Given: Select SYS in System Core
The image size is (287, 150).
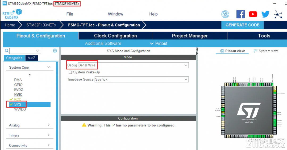Looking at the screenshot, I should click(30, 104).
